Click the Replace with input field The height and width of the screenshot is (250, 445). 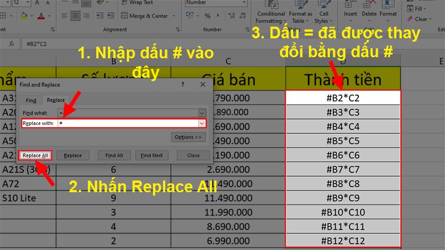(x=128, y=123)
